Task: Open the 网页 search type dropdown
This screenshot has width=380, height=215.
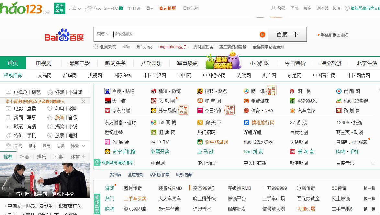Action: coord(103,34)
